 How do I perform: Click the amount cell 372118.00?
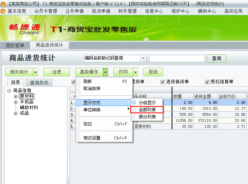pyautogui.click(x=206, y=120)
